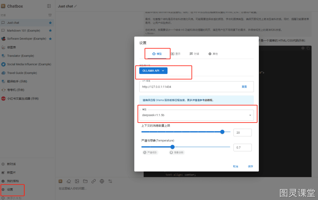Open the OLLAMA API provider dropdown
Viewport: 318px width, 200px height.
[153, 71]
